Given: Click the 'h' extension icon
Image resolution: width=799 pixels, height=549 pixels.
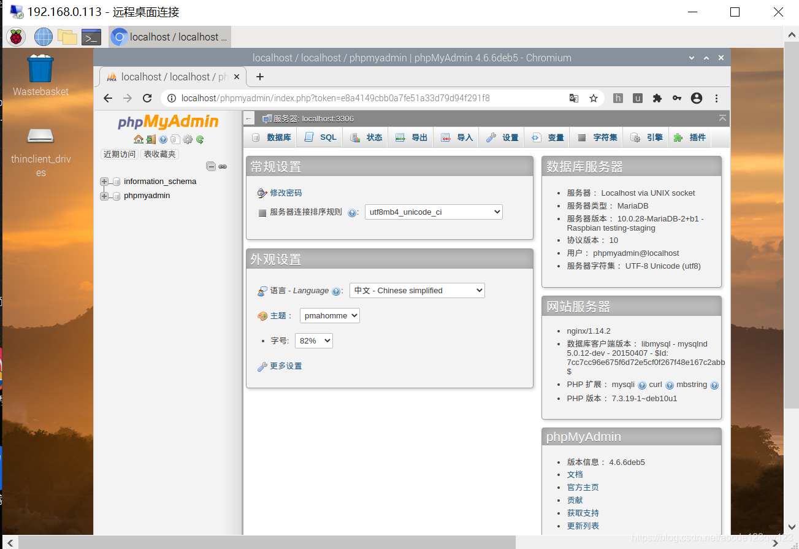Looking at the screenshot, I should [618, 98].
